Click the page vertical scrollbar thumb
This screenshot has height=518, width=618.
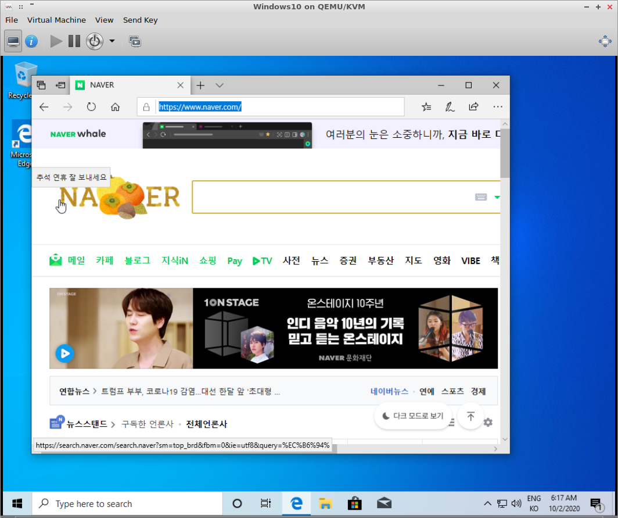coord(505,153)
